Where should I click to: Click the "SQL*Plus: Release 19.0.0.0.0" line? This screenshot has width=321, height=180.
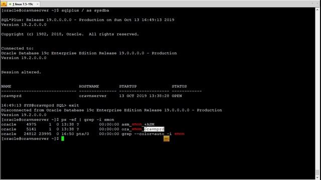pos(88,20)
